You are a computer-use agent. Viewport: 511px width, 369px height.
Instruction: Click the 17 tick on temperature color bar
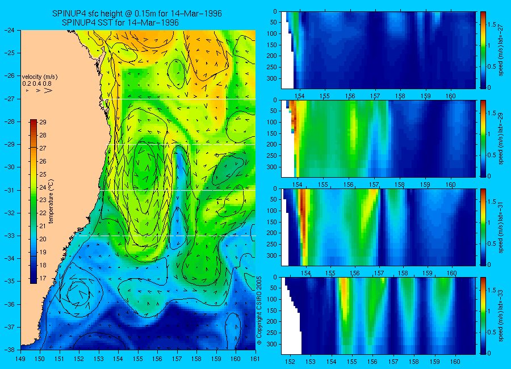click(43, 278)
